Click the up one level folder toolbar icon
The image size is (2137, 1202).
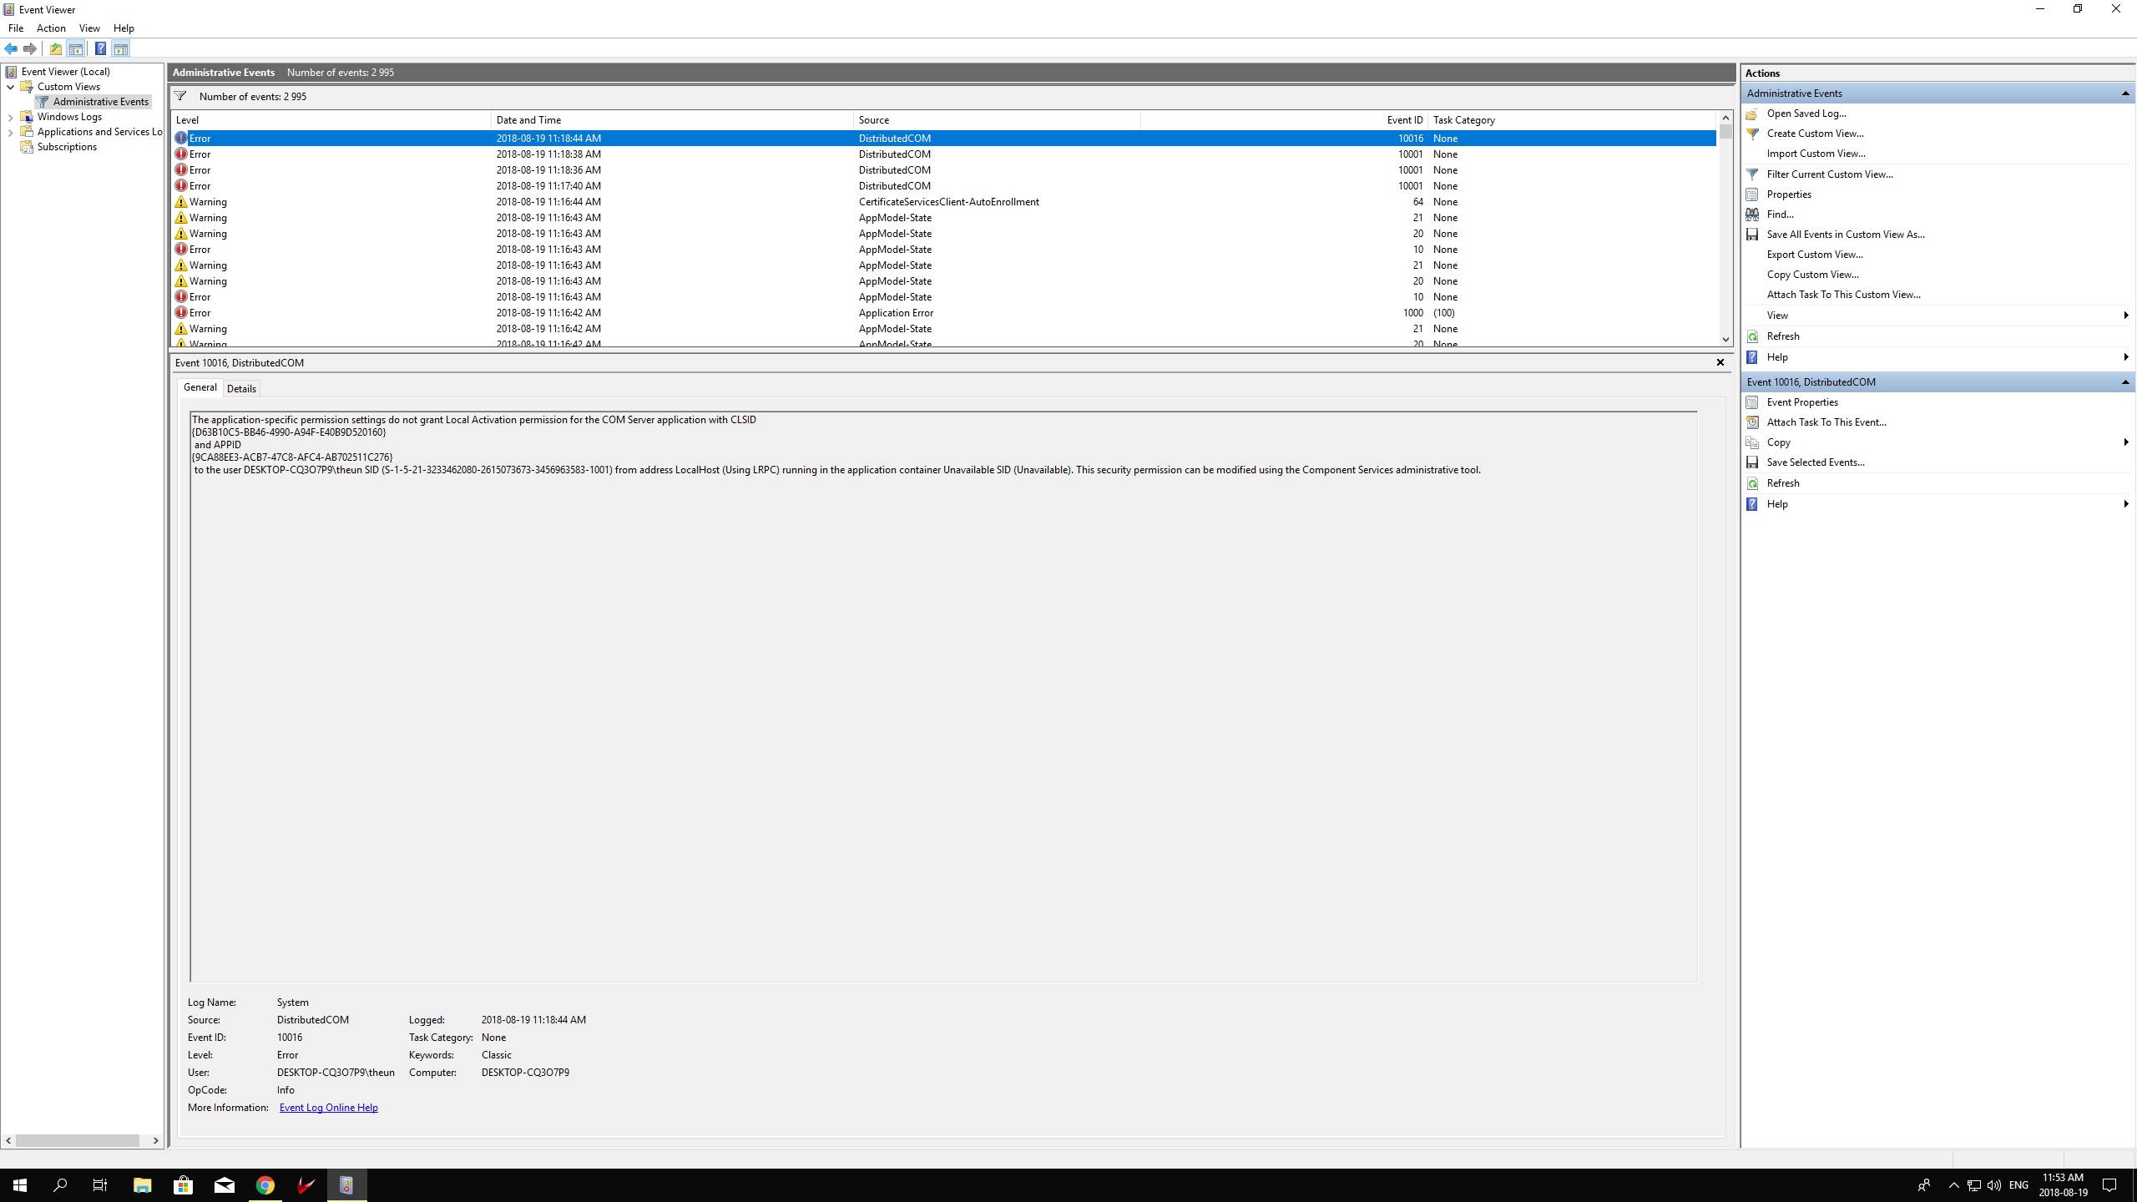pos(55,48)
